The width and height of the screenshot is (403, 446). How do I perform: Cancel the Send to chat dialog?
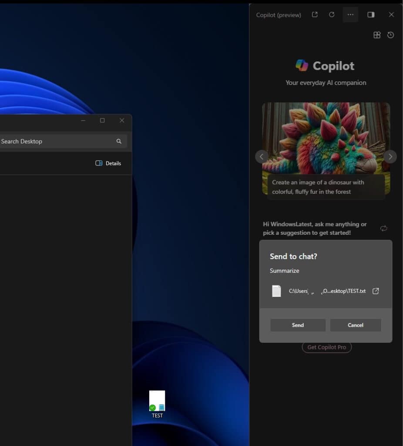pyautogui.click(x=356, y=325)
